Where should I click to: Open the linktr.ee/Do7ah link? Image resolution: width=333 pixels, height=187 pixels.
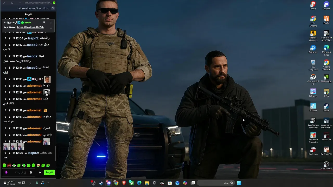pyautogui.click(x=30, y=27)
